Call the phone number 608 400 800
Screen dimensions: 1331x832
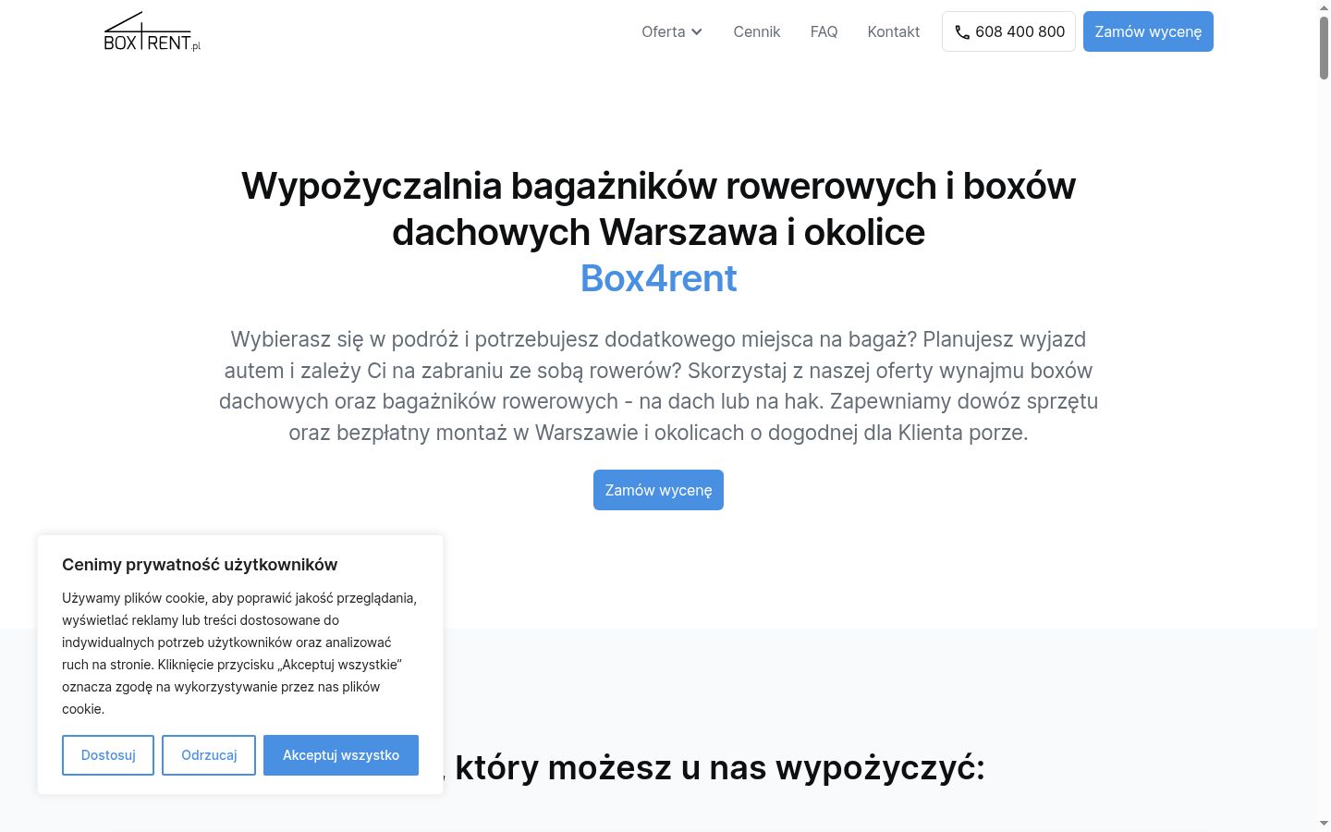1008,31
